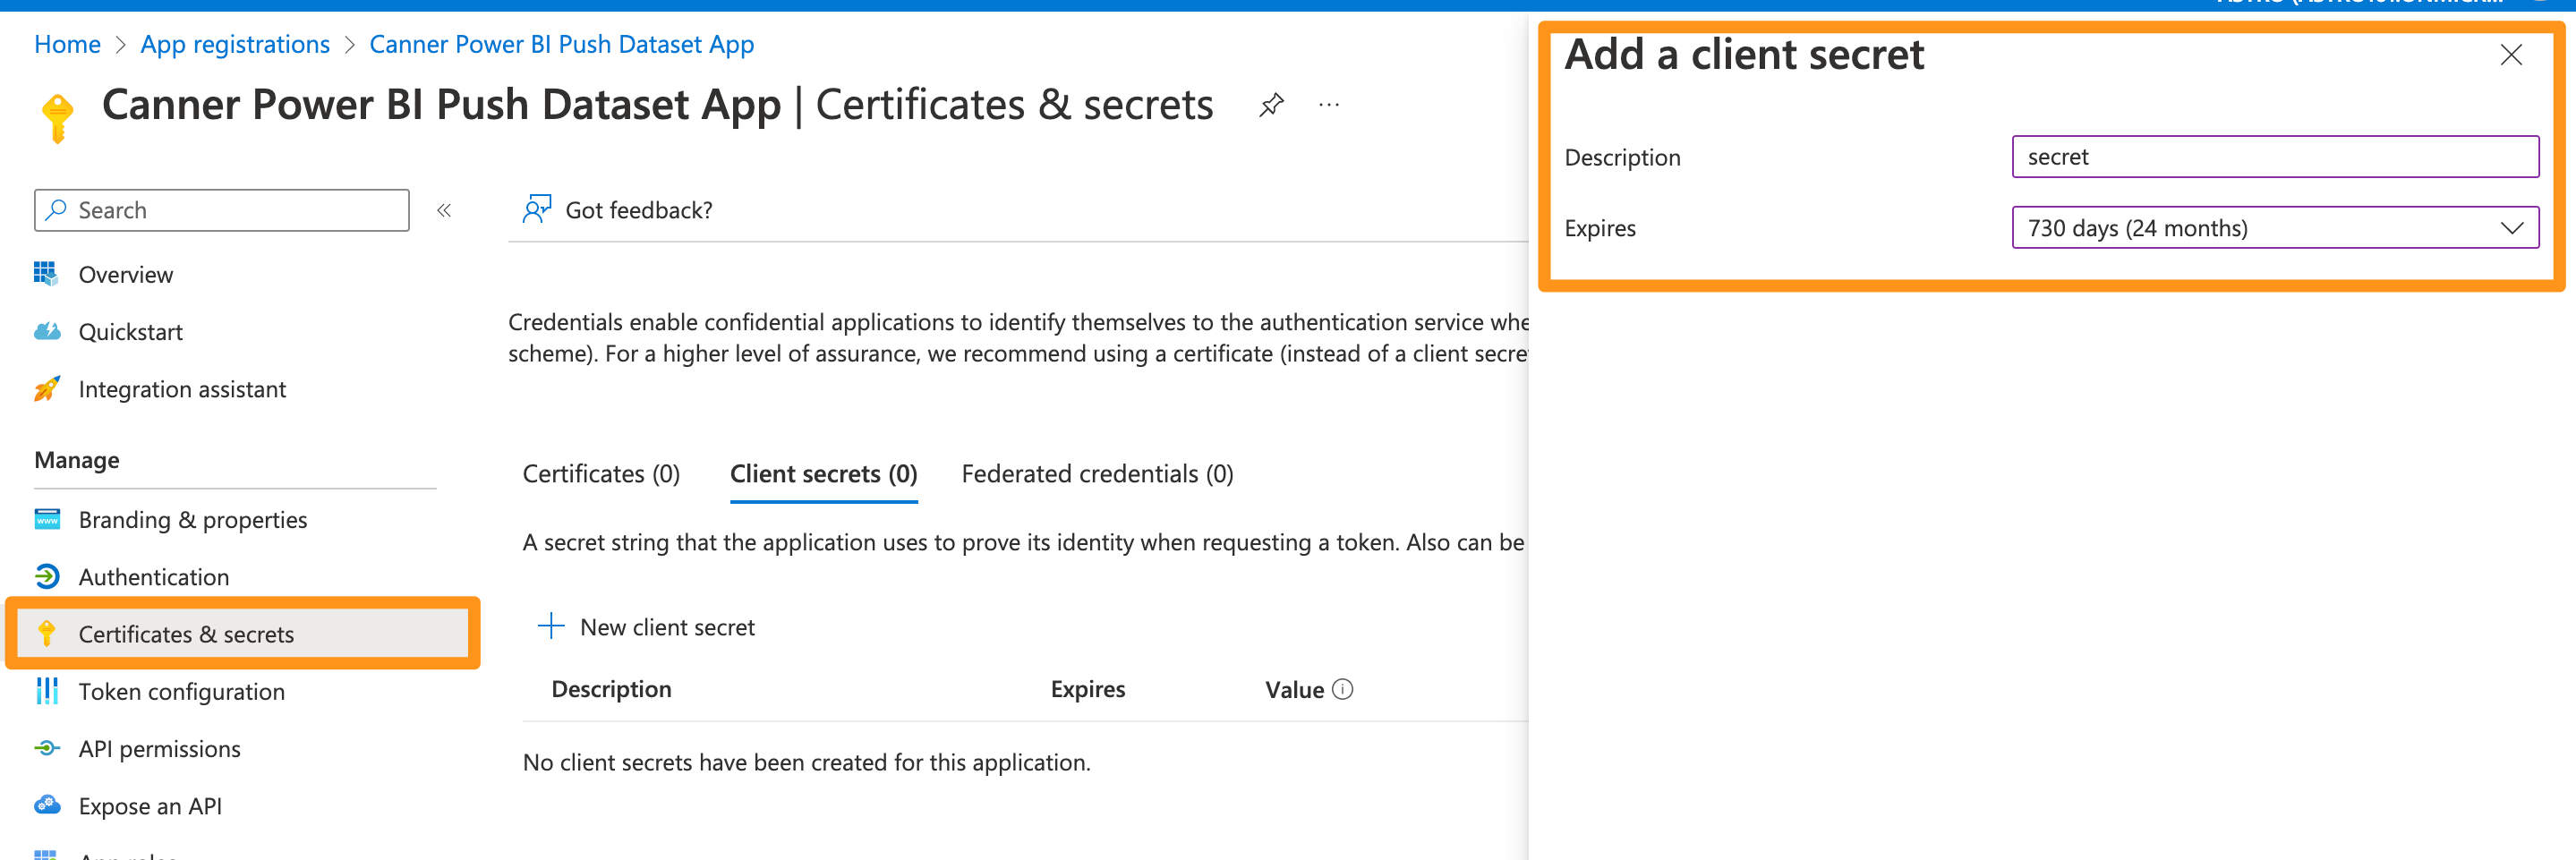
Task: Open the more options ellipsis next to the title
Action: [x=1329, y=105]
